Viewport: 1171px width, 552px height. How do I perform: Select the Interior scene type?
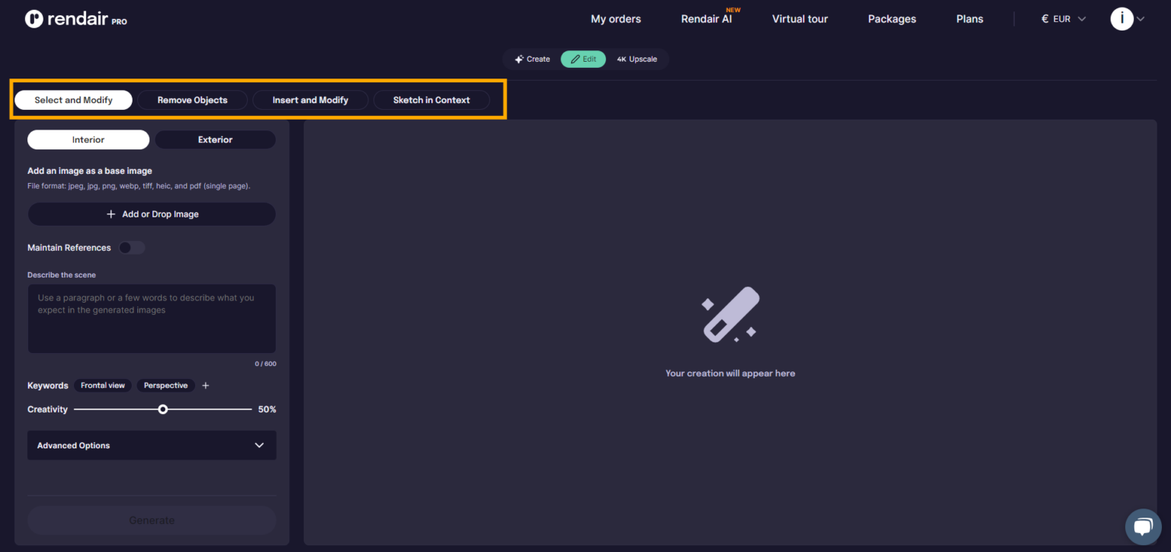point(88,140)
